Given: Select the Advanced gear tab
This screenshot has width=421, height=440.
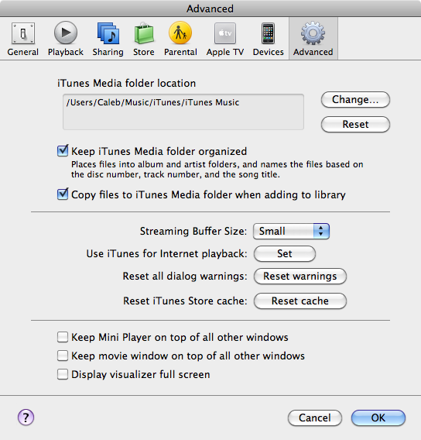Looking at the screenshot, I should 313,40.
